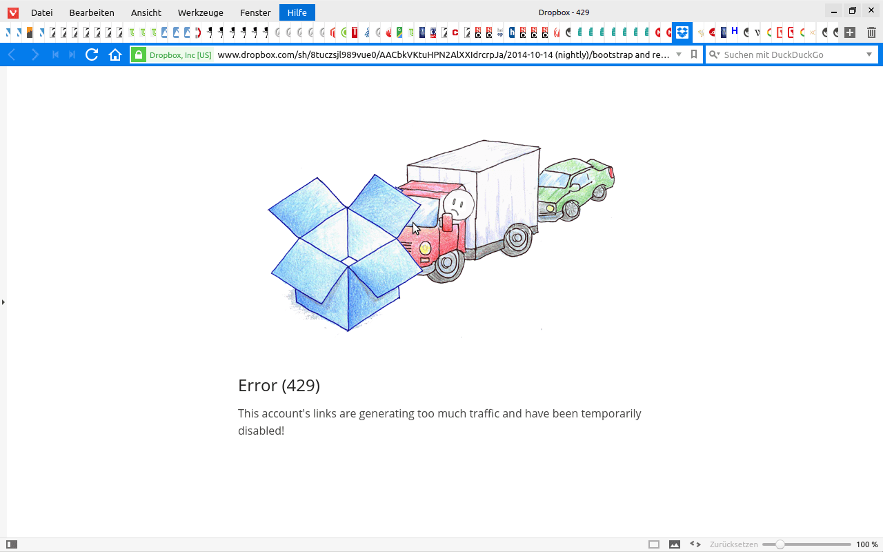Minimize the browser window
Viewport: 883px width, 552px height.
pos(834,12)
